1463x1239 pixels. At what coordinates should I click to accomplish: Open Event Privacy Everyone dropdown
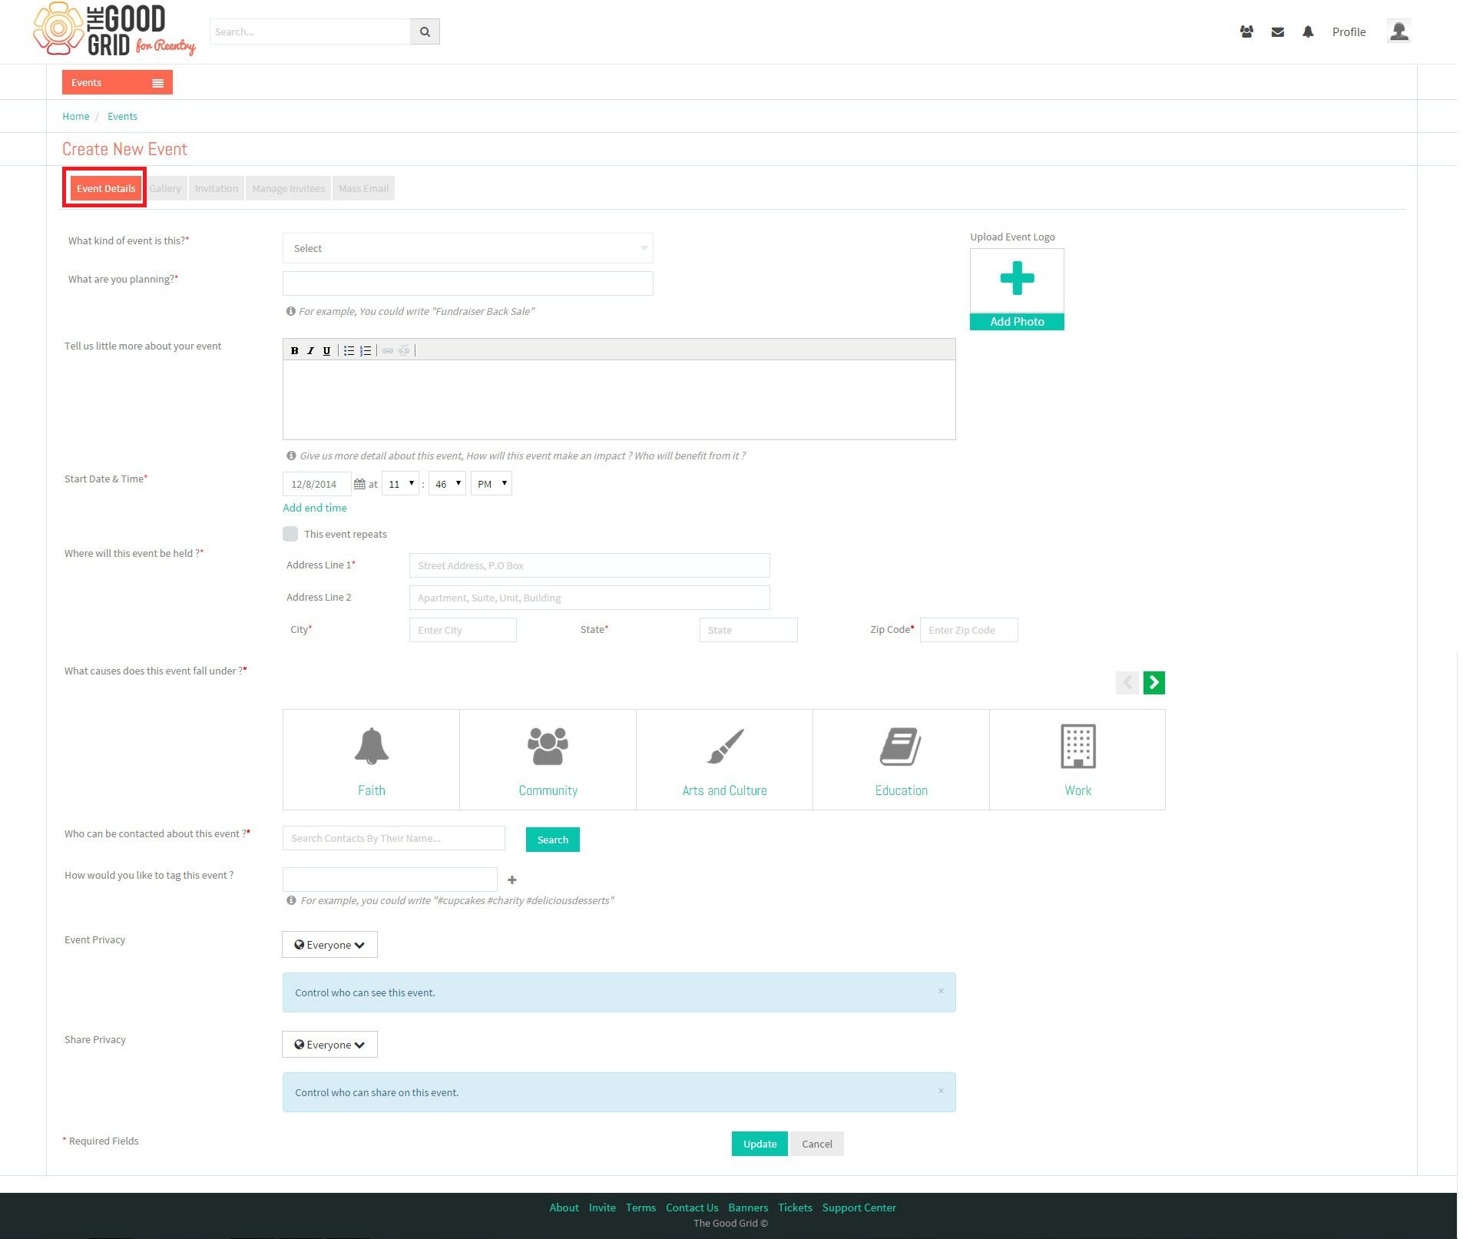tap(329, 945)
